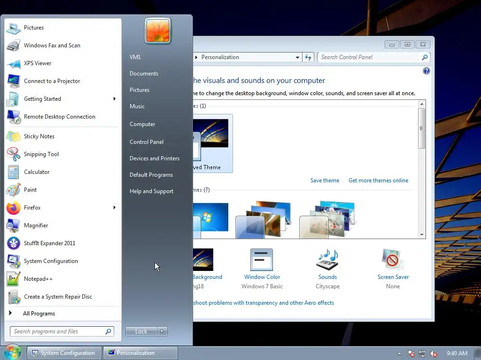This screenshot has height=360, width=481.
Task: Click the Lock button
Action: pyautogui.click(x=141, y=331)
